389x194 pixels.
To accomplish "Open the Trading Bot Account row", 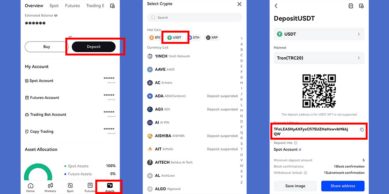I will coord(70,114).
